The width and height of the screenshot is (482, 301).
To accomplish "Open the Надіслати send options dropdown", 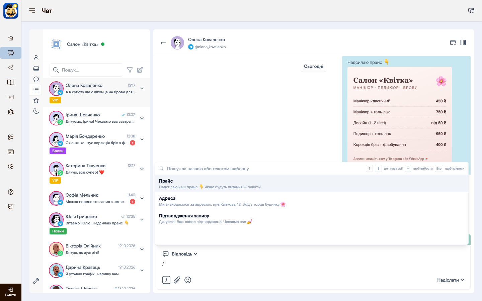I will point(451,280).
